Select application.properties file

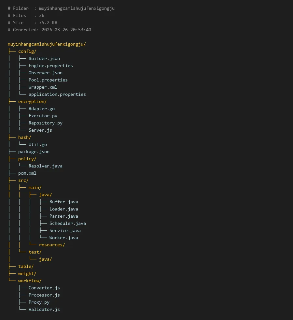[x=57, y=94]
